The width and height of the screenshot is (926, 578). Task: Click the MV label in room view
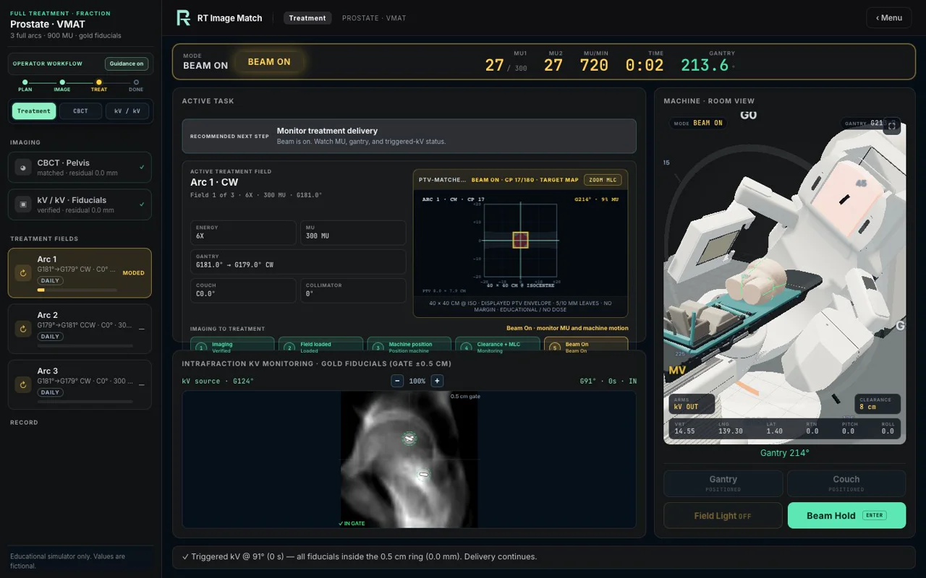678,370
